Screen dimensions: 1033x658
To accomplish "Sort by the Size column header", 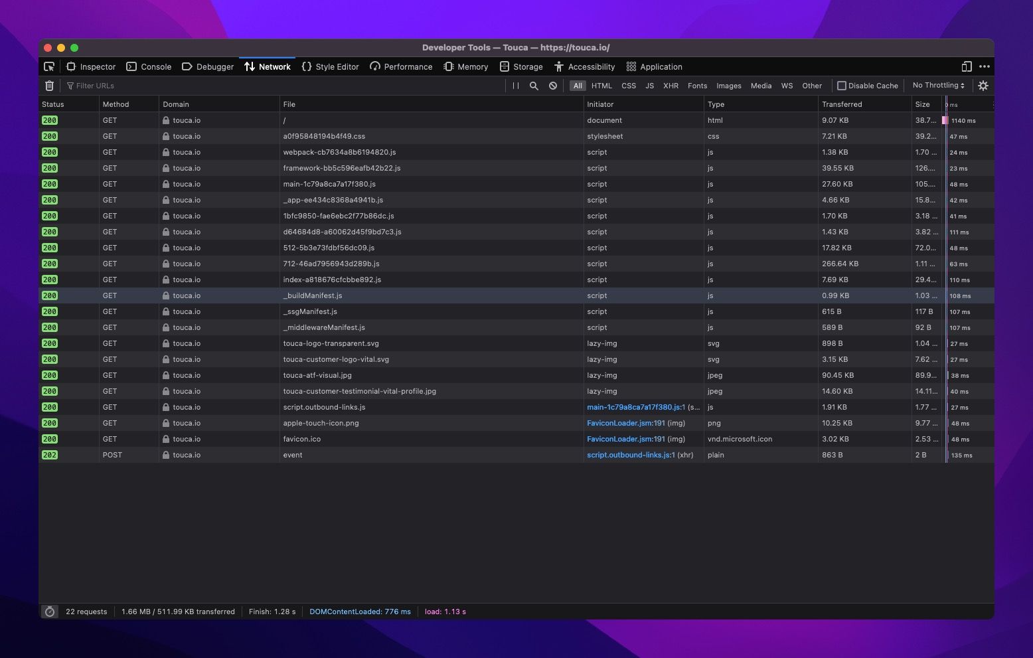I will click(x=926, y=104).
